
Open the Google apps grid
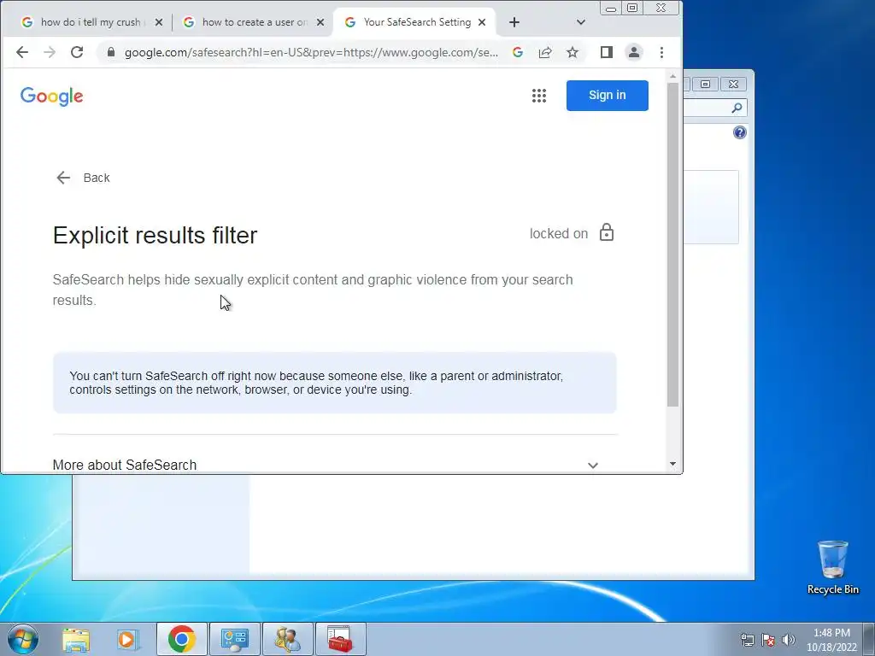539,96
